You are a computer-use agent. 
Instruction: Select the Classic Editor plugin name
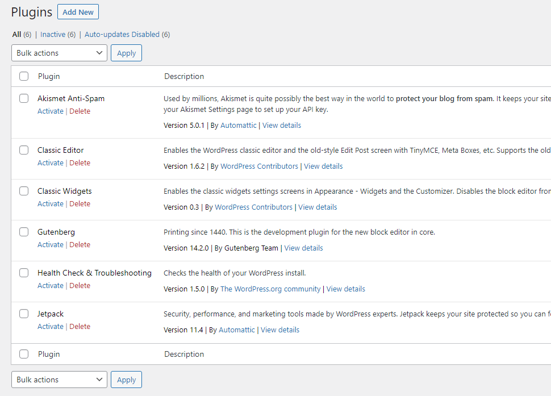pyautogui.click(x=60, y=150)
